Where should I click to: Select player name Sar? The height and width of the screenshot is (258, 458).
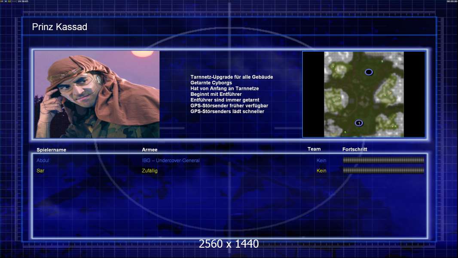(40, 171)
